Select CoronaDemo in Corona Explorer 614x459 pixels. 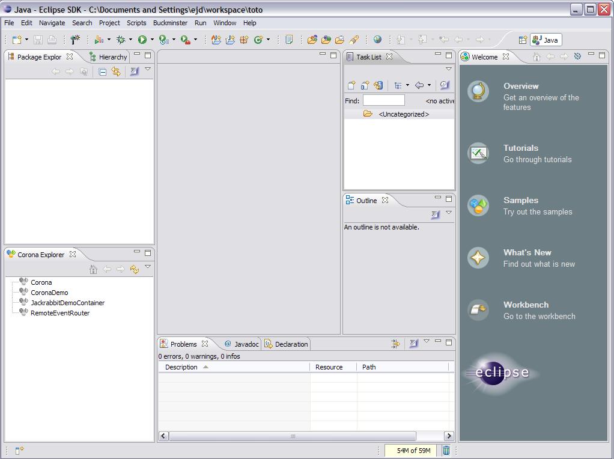pyautogui.click(x=49, y=293)
